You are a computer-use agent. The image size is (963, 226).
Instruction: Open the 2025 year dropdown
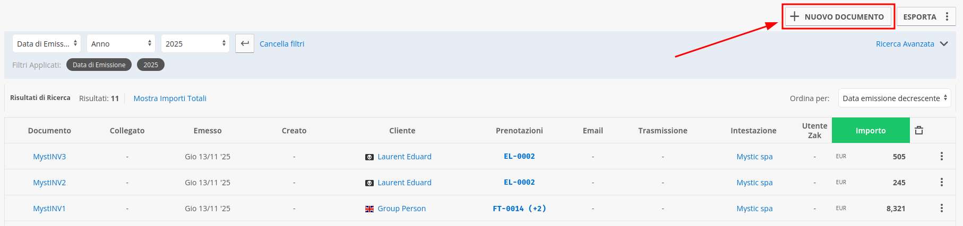tap(195, 43)
